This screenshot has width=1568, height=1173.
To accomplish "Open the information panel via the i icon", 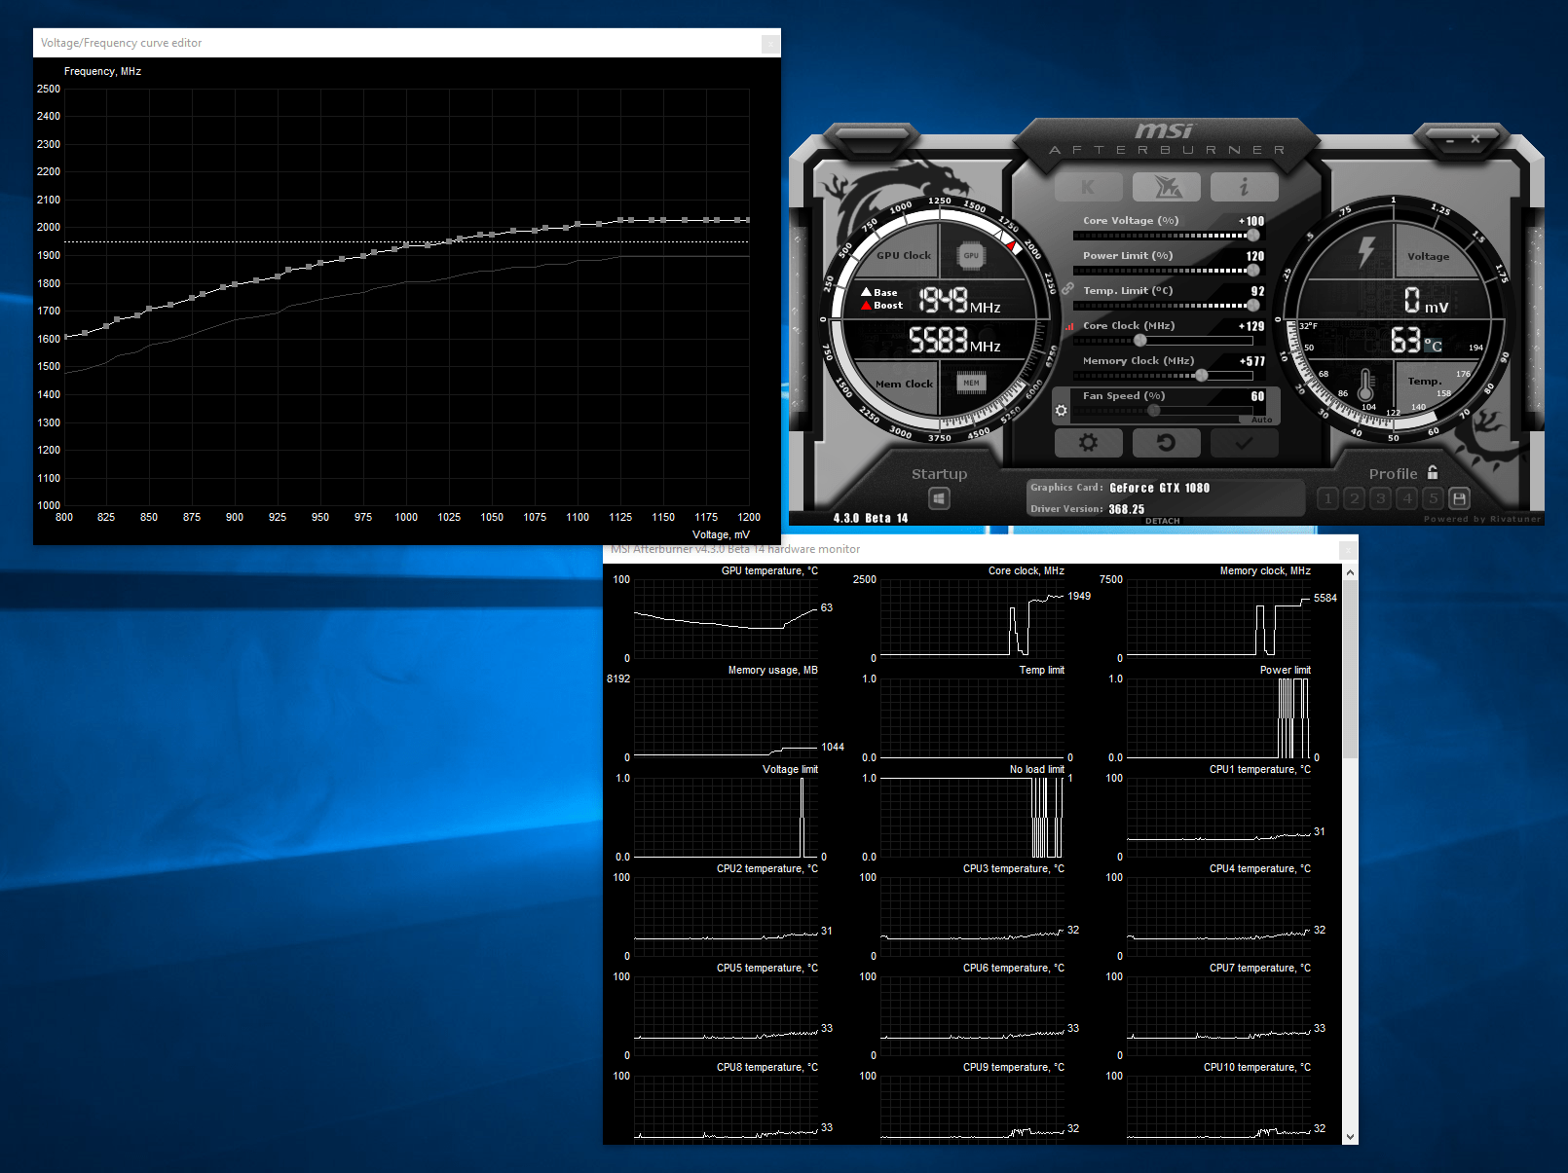I will (x=1244, y=187).
